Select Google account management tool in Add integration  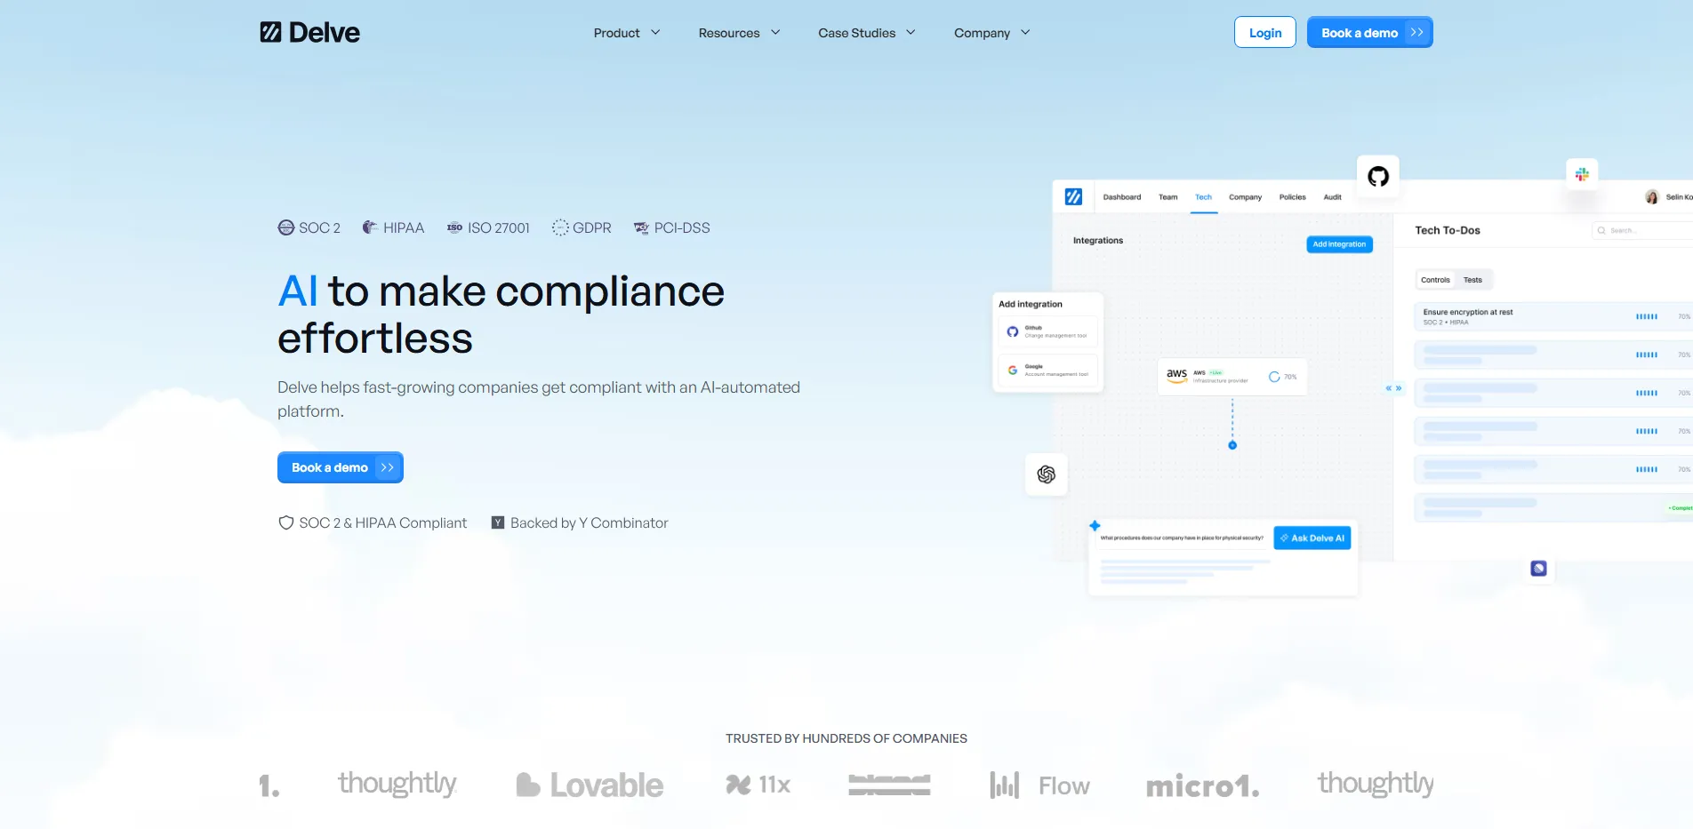1049,368
